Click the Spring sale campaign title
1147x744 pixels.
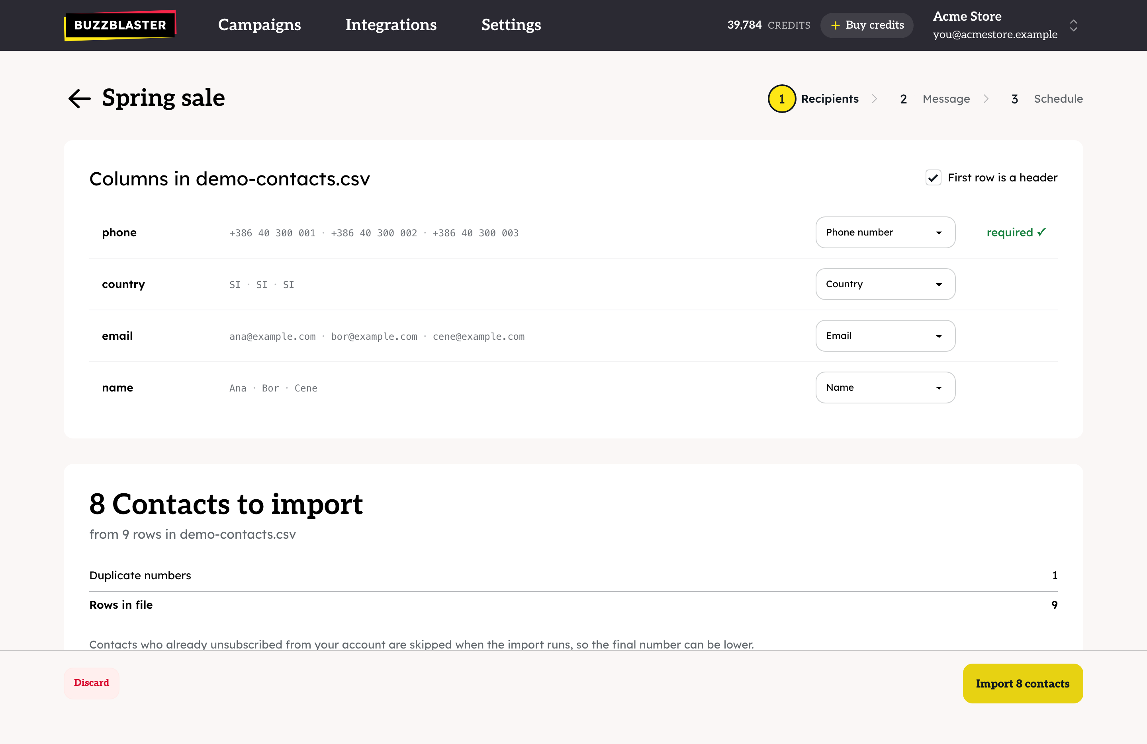pos(163,98)
